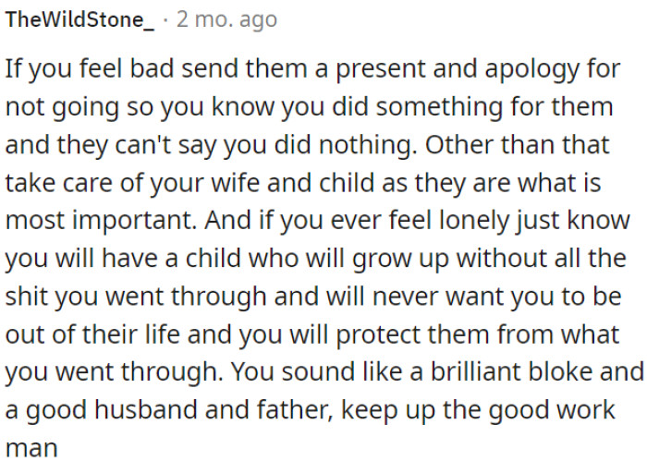Click the final word "man" of the comment
647x461 pixels.
pyautogui.click(x=30, y=448)
